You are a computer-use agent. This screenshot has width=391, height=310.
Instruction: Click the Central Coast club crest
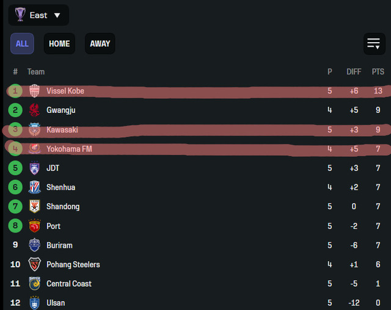(34, 283)
